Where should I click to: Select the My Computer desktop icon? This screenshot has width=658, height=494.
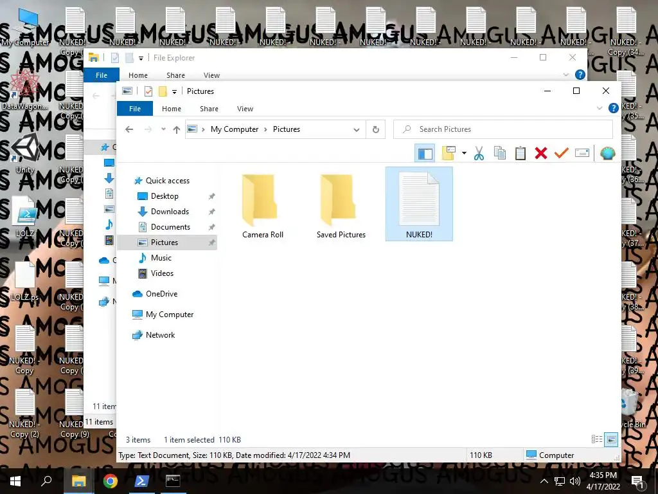25,26
